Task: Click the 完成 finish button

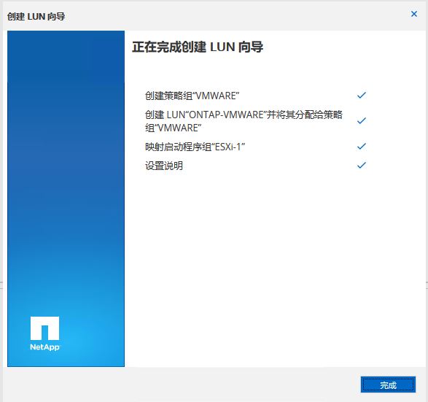Action: 388,384
